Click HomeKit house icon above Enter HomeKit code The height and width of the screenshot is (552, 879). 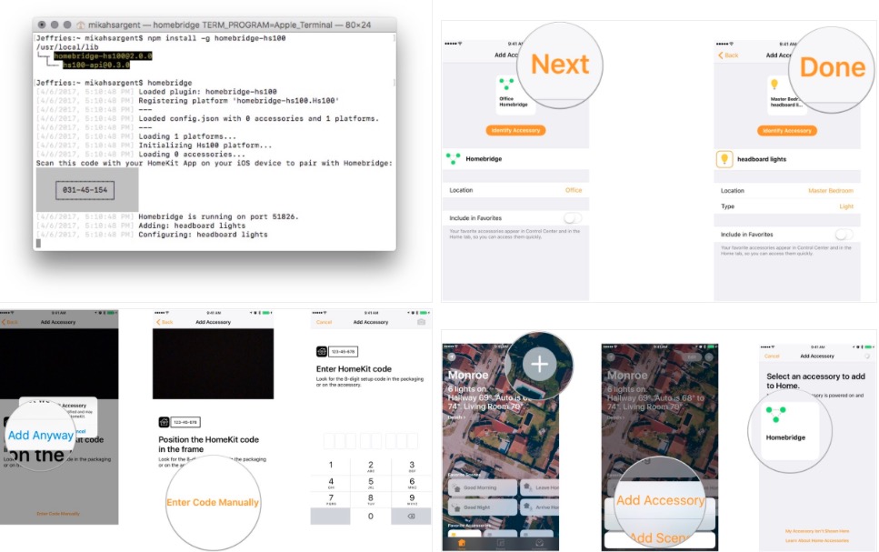tap(321, 352)
